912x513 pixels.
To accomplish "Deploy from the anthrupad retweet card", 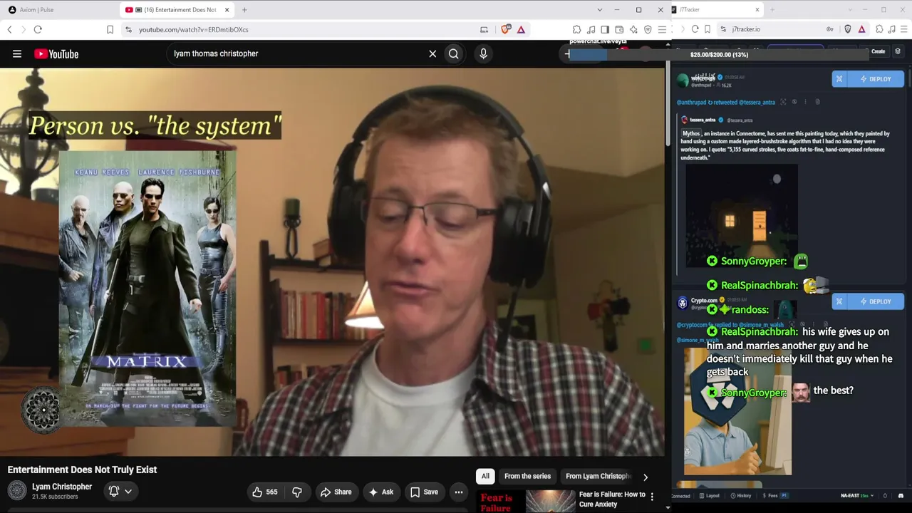I will [x=876, y=79].
